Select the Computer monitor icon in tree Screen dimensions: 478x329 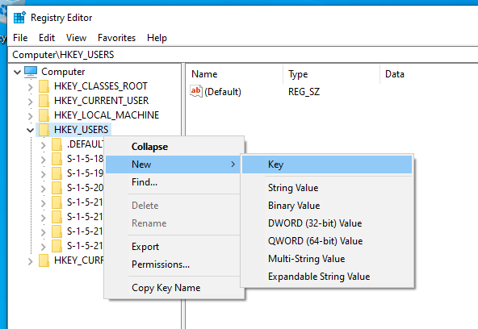[31, 72]
